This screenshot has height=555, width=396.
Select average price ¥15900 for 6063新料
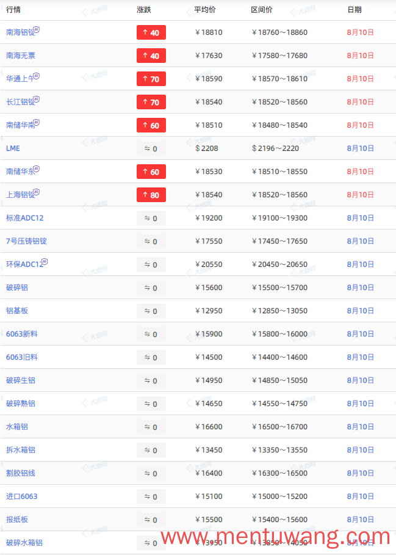pos(209,334)
